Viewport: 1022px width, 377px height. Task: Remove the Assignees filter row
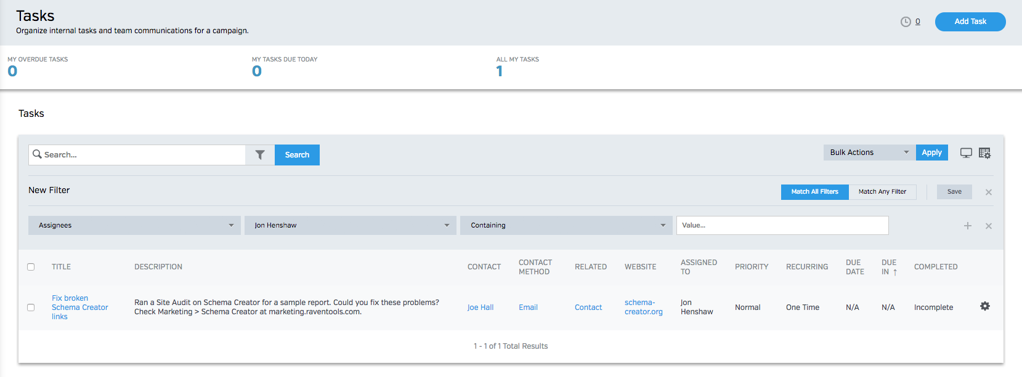coord(988,226)
